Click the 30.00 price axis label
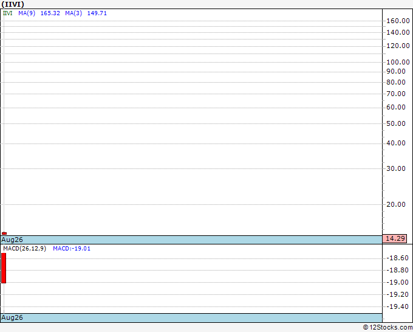The image size is (413, 332). click(396, 168)
